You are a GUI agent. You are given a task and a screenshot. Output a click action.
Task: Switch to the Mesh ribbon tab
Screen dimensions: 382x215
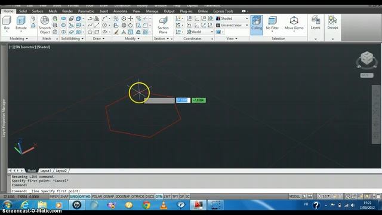coord(53,11)
